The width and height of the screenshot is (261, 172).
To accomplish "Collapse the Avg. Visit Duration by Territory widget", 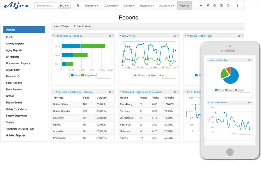I will click(53, 92).
